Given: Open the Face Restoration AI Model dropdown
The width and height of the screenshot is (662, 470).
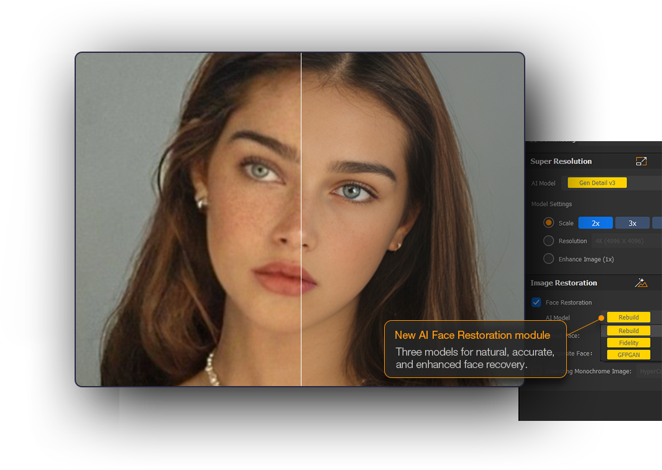Looking at the screenshot, I should click(628, 318).
